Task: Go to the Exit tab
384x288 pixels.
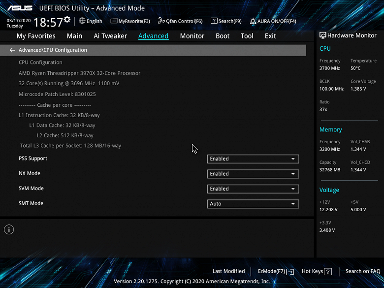Action: point(270,36)
